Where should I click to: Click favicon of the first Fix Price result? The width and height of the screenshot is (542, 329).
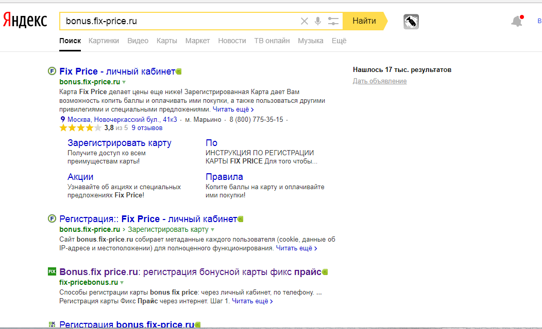[x=52, y=71]
